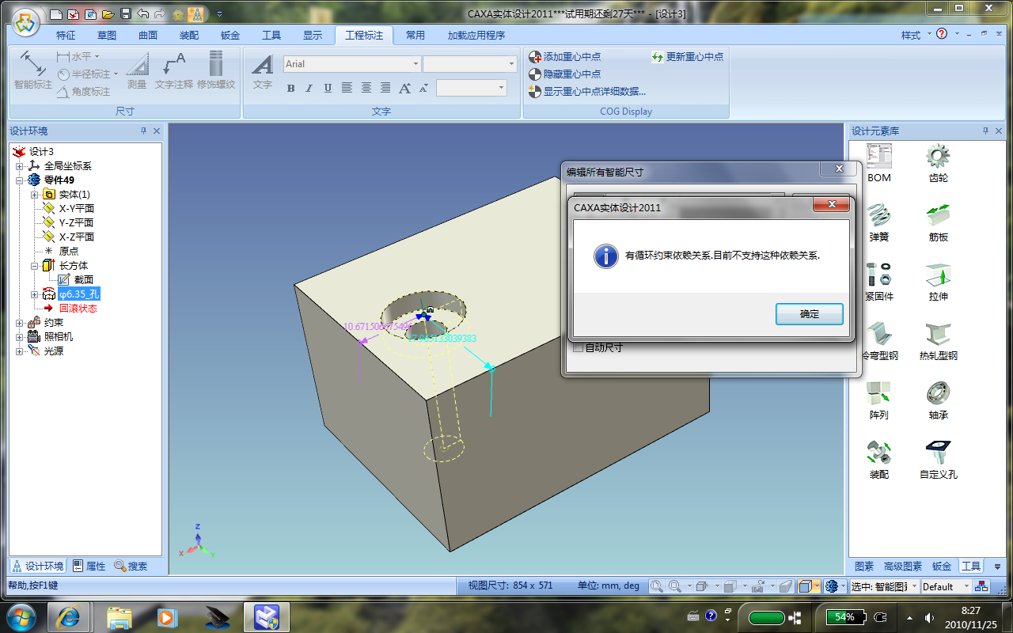The width and height of the screenshot is (1013, 633).
Task: Open the Arial font dropdown
Action: coord(415,64)
